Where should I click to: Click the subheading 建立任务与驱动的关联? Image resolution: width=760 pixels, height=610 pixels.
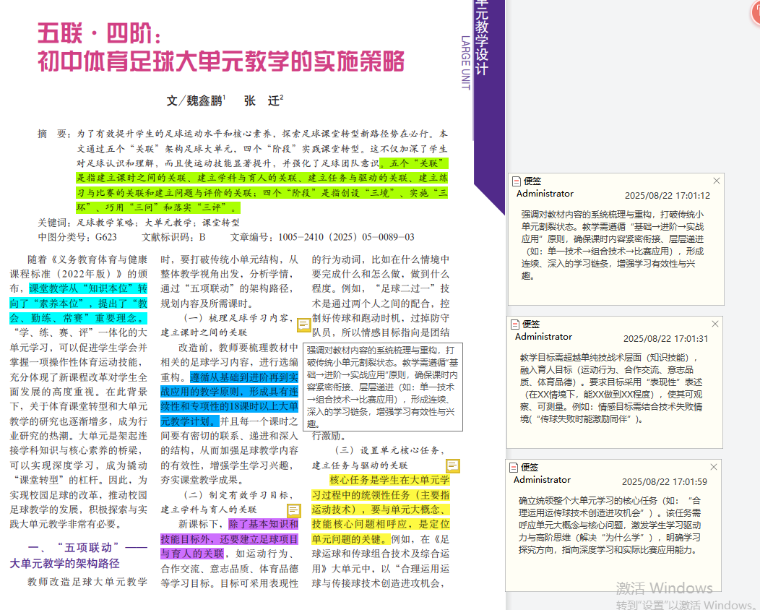pos(360,465)
